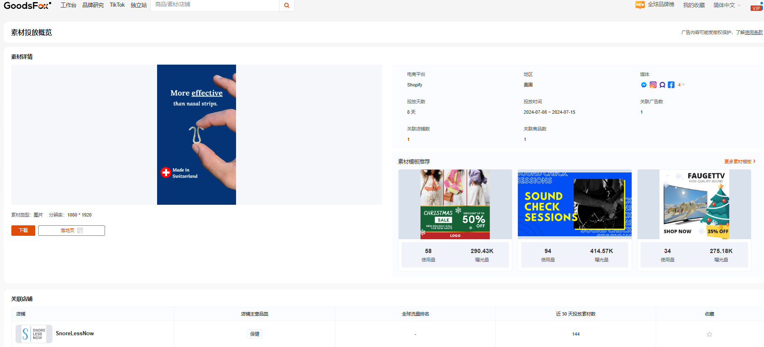Viewport: 764px width, 347px height.
Task: Click the date range 2024-07-08 ~ 2024-07-15
Action: (549, 112)
